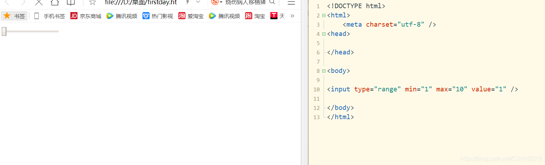
Task: Click the search box showing 烧伤病人移植猪
Action: click(245, 2)
